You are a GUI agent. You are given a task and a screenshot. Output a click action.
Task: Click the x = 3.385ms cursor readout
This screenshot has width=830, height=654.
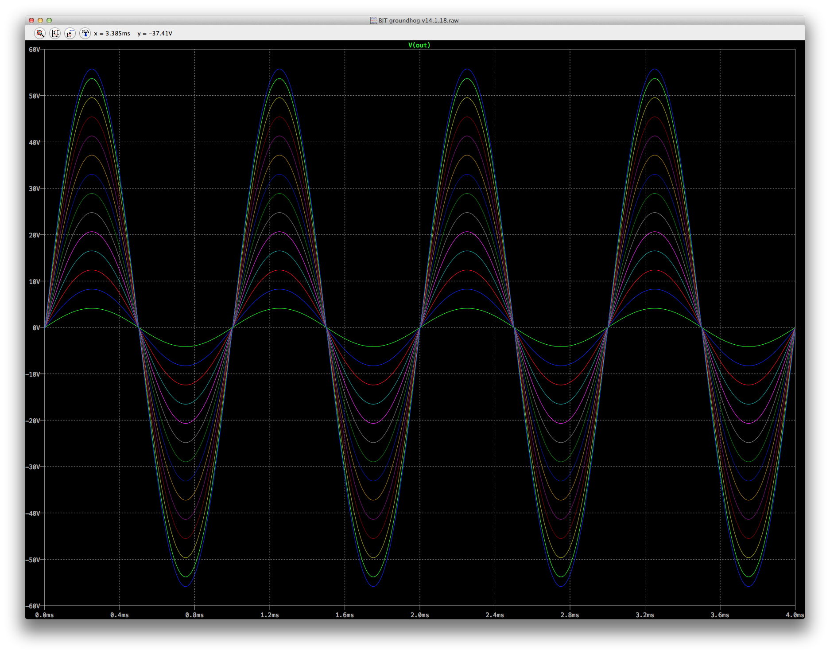click(112, 33)
